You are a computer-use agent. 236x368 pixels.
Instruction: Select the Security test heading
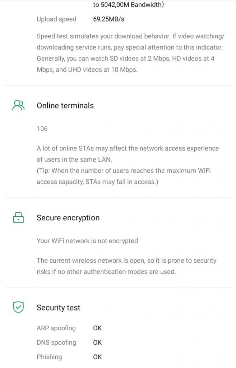(x=58, y=308)
